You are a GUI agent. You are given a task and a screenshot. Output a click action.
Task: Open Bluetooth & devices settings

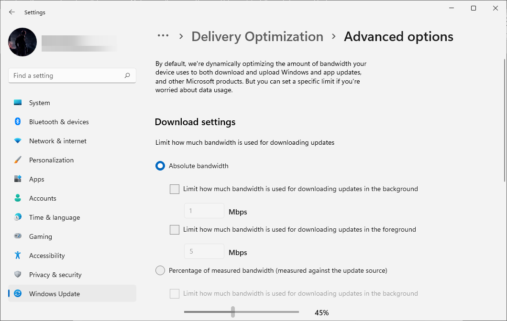72,122
